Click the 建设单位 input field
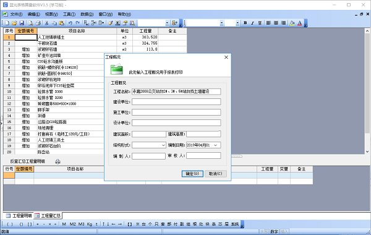The width and height of the screenshot is (371, 235). pos(176,102)
